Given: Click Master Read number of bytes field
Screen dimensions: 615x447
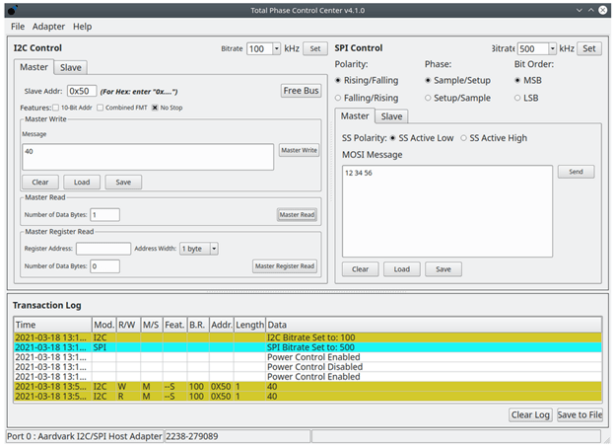Looking at the screenshot, I should coord(104,215).
